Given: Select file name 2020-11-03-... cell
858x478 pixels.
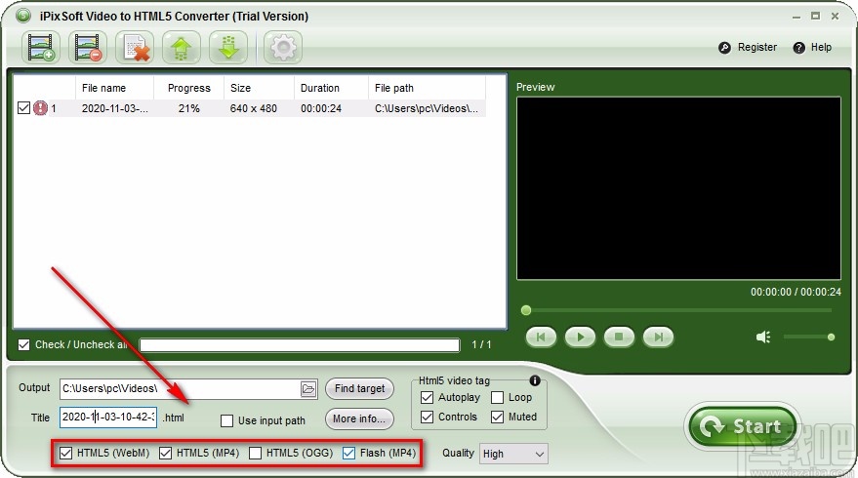Looking at the screenshot, I should (114, 108).
